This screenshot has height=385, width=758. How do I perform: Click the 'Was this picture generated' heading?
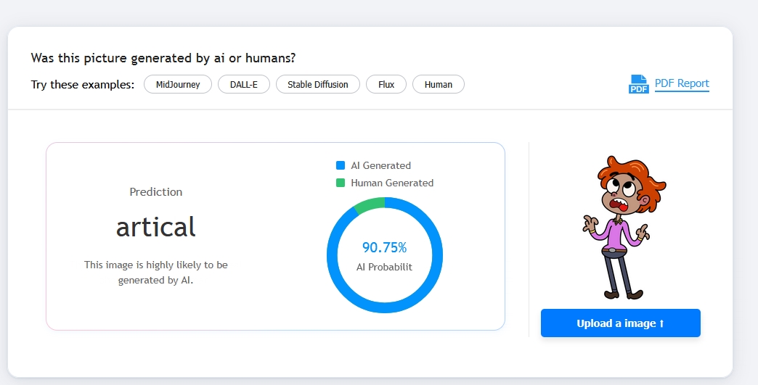(163, 59)
